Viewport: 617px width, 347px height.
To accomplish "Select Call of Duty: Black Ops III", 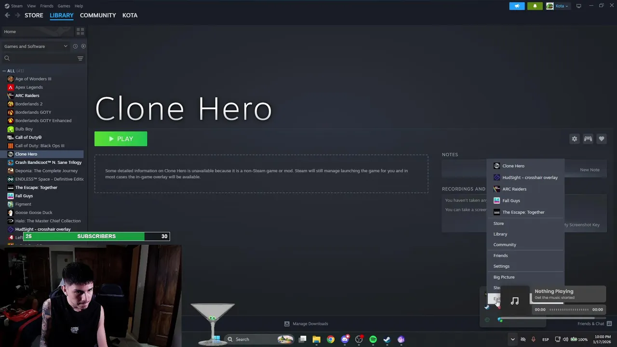I will coord(40,146).
